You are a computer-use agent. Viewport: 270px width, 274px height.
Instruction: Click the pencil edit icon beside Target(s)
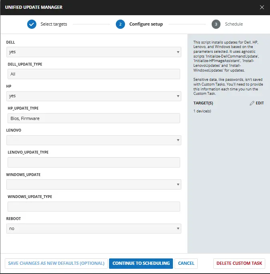(252, 103)
